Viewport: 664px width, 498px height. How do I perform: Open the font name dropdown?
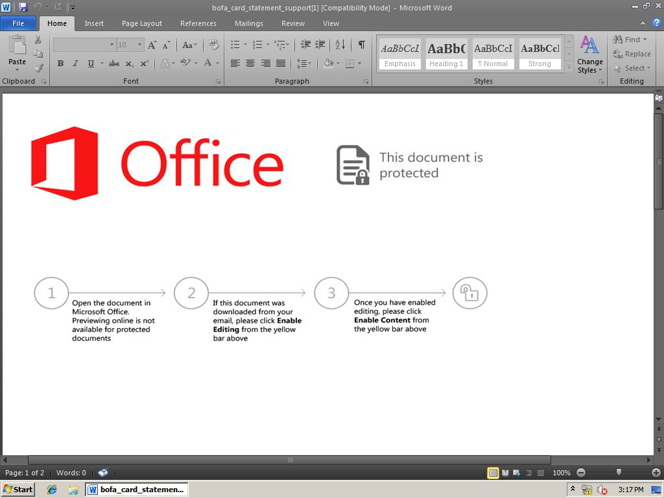click(112, 45)
